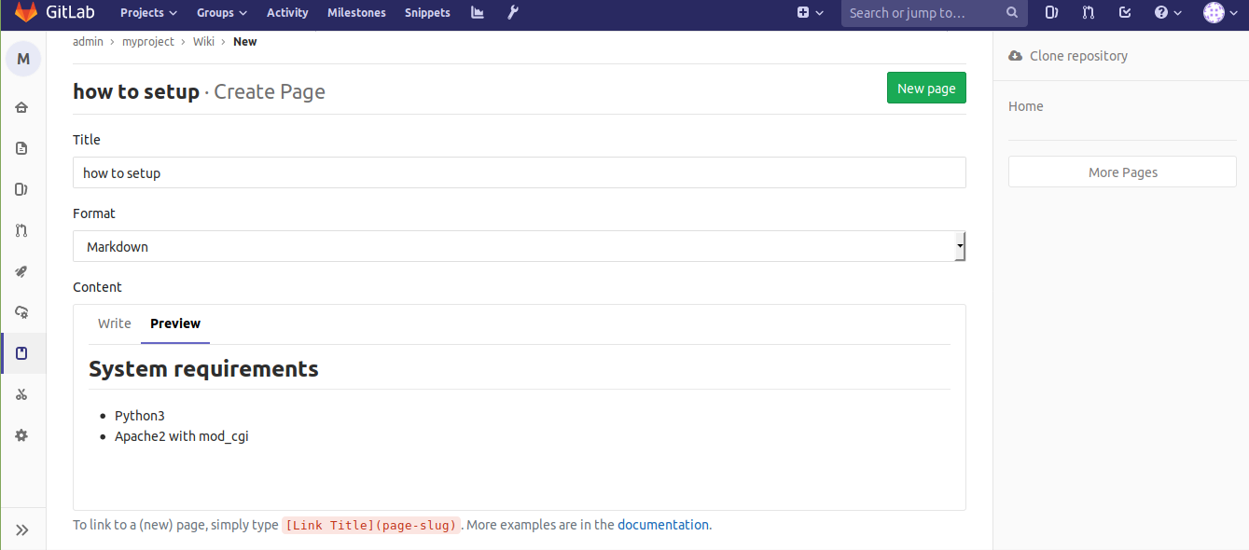Click myproject in the breadcrumb
This screenshot has width=1249, height=550.
(x=148, y=42)
